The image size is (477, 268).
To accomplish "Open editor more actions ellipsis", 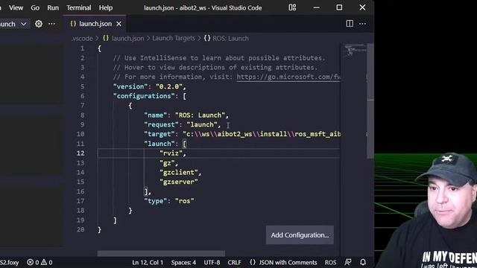I will (x=363, y=24).
